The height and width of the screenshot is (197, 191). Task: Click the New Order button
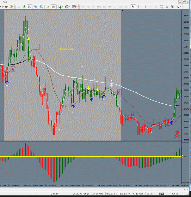point(4,7)
